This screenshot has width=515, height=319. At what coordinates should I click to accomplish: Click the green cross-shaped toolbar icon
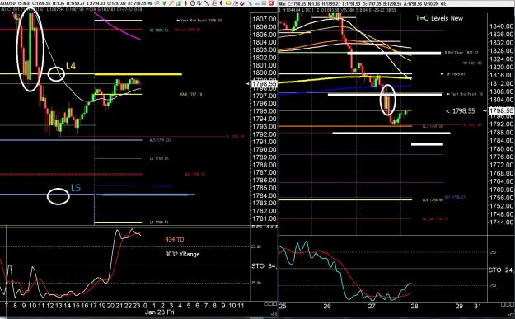[164, 3]
